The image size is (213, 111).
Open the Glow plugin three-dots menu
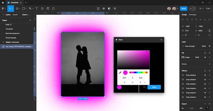tap(144, 87)
